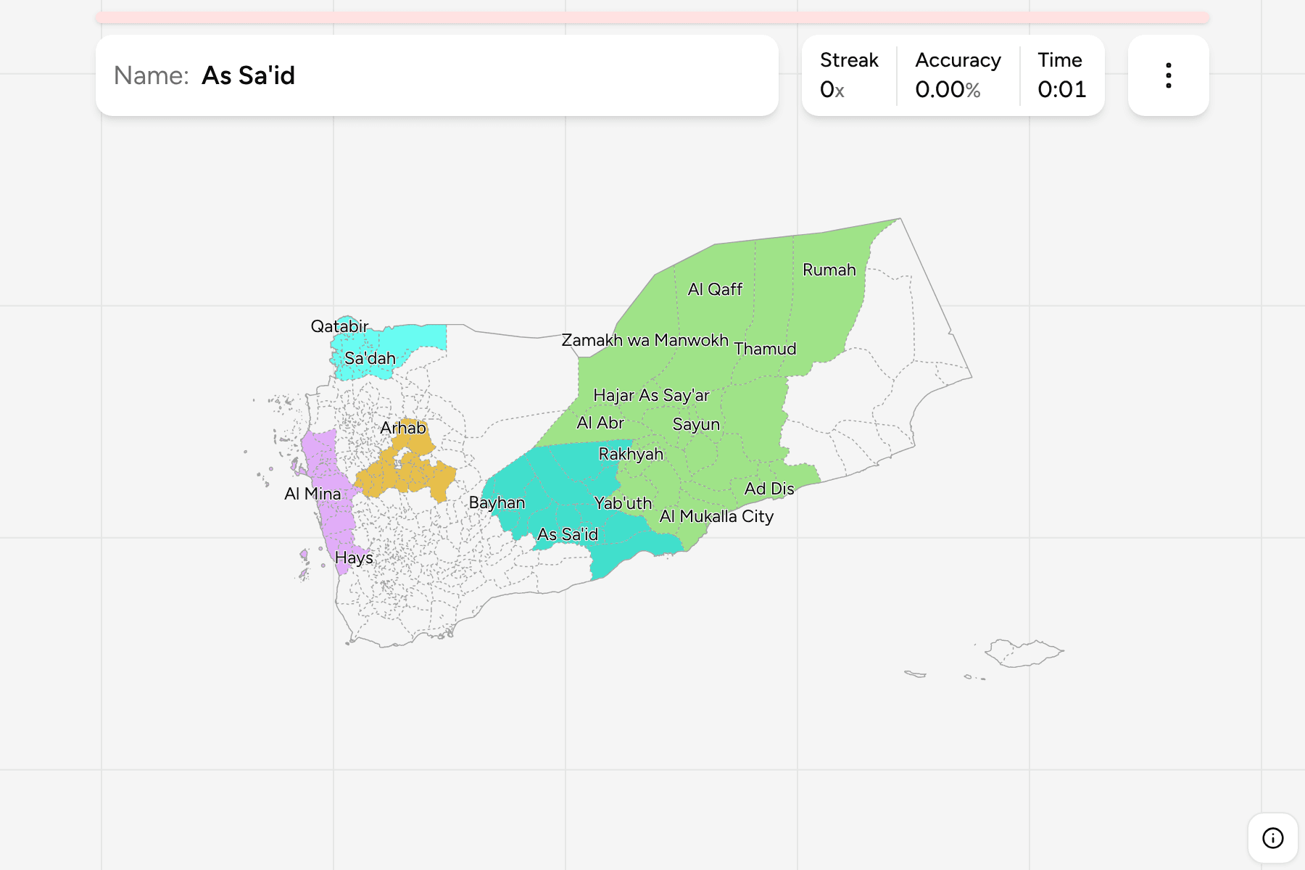Image resolution: width=1305 pixels, height=870 pixels.
Task: Click the Zamakh wa Manwokh label
Action: pos(645,340)
